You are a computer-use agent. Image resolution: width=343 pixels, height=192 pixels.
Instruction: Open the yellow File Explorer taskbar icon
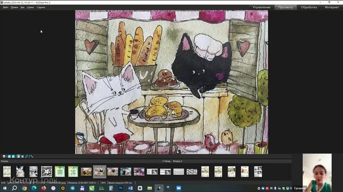[x=150, y=188]
